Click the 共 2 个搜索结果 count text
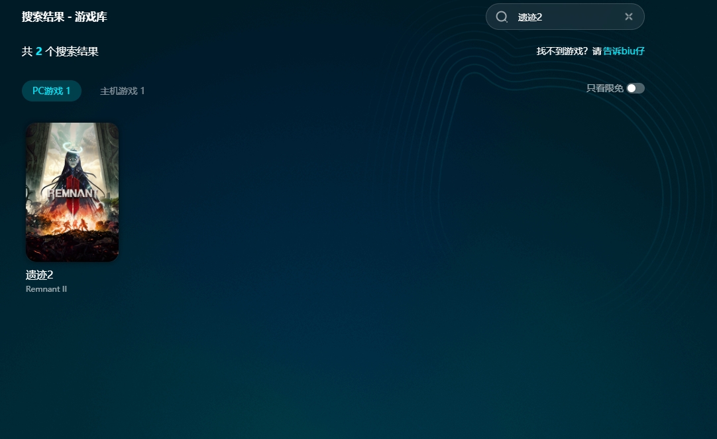 click(60, 51)
